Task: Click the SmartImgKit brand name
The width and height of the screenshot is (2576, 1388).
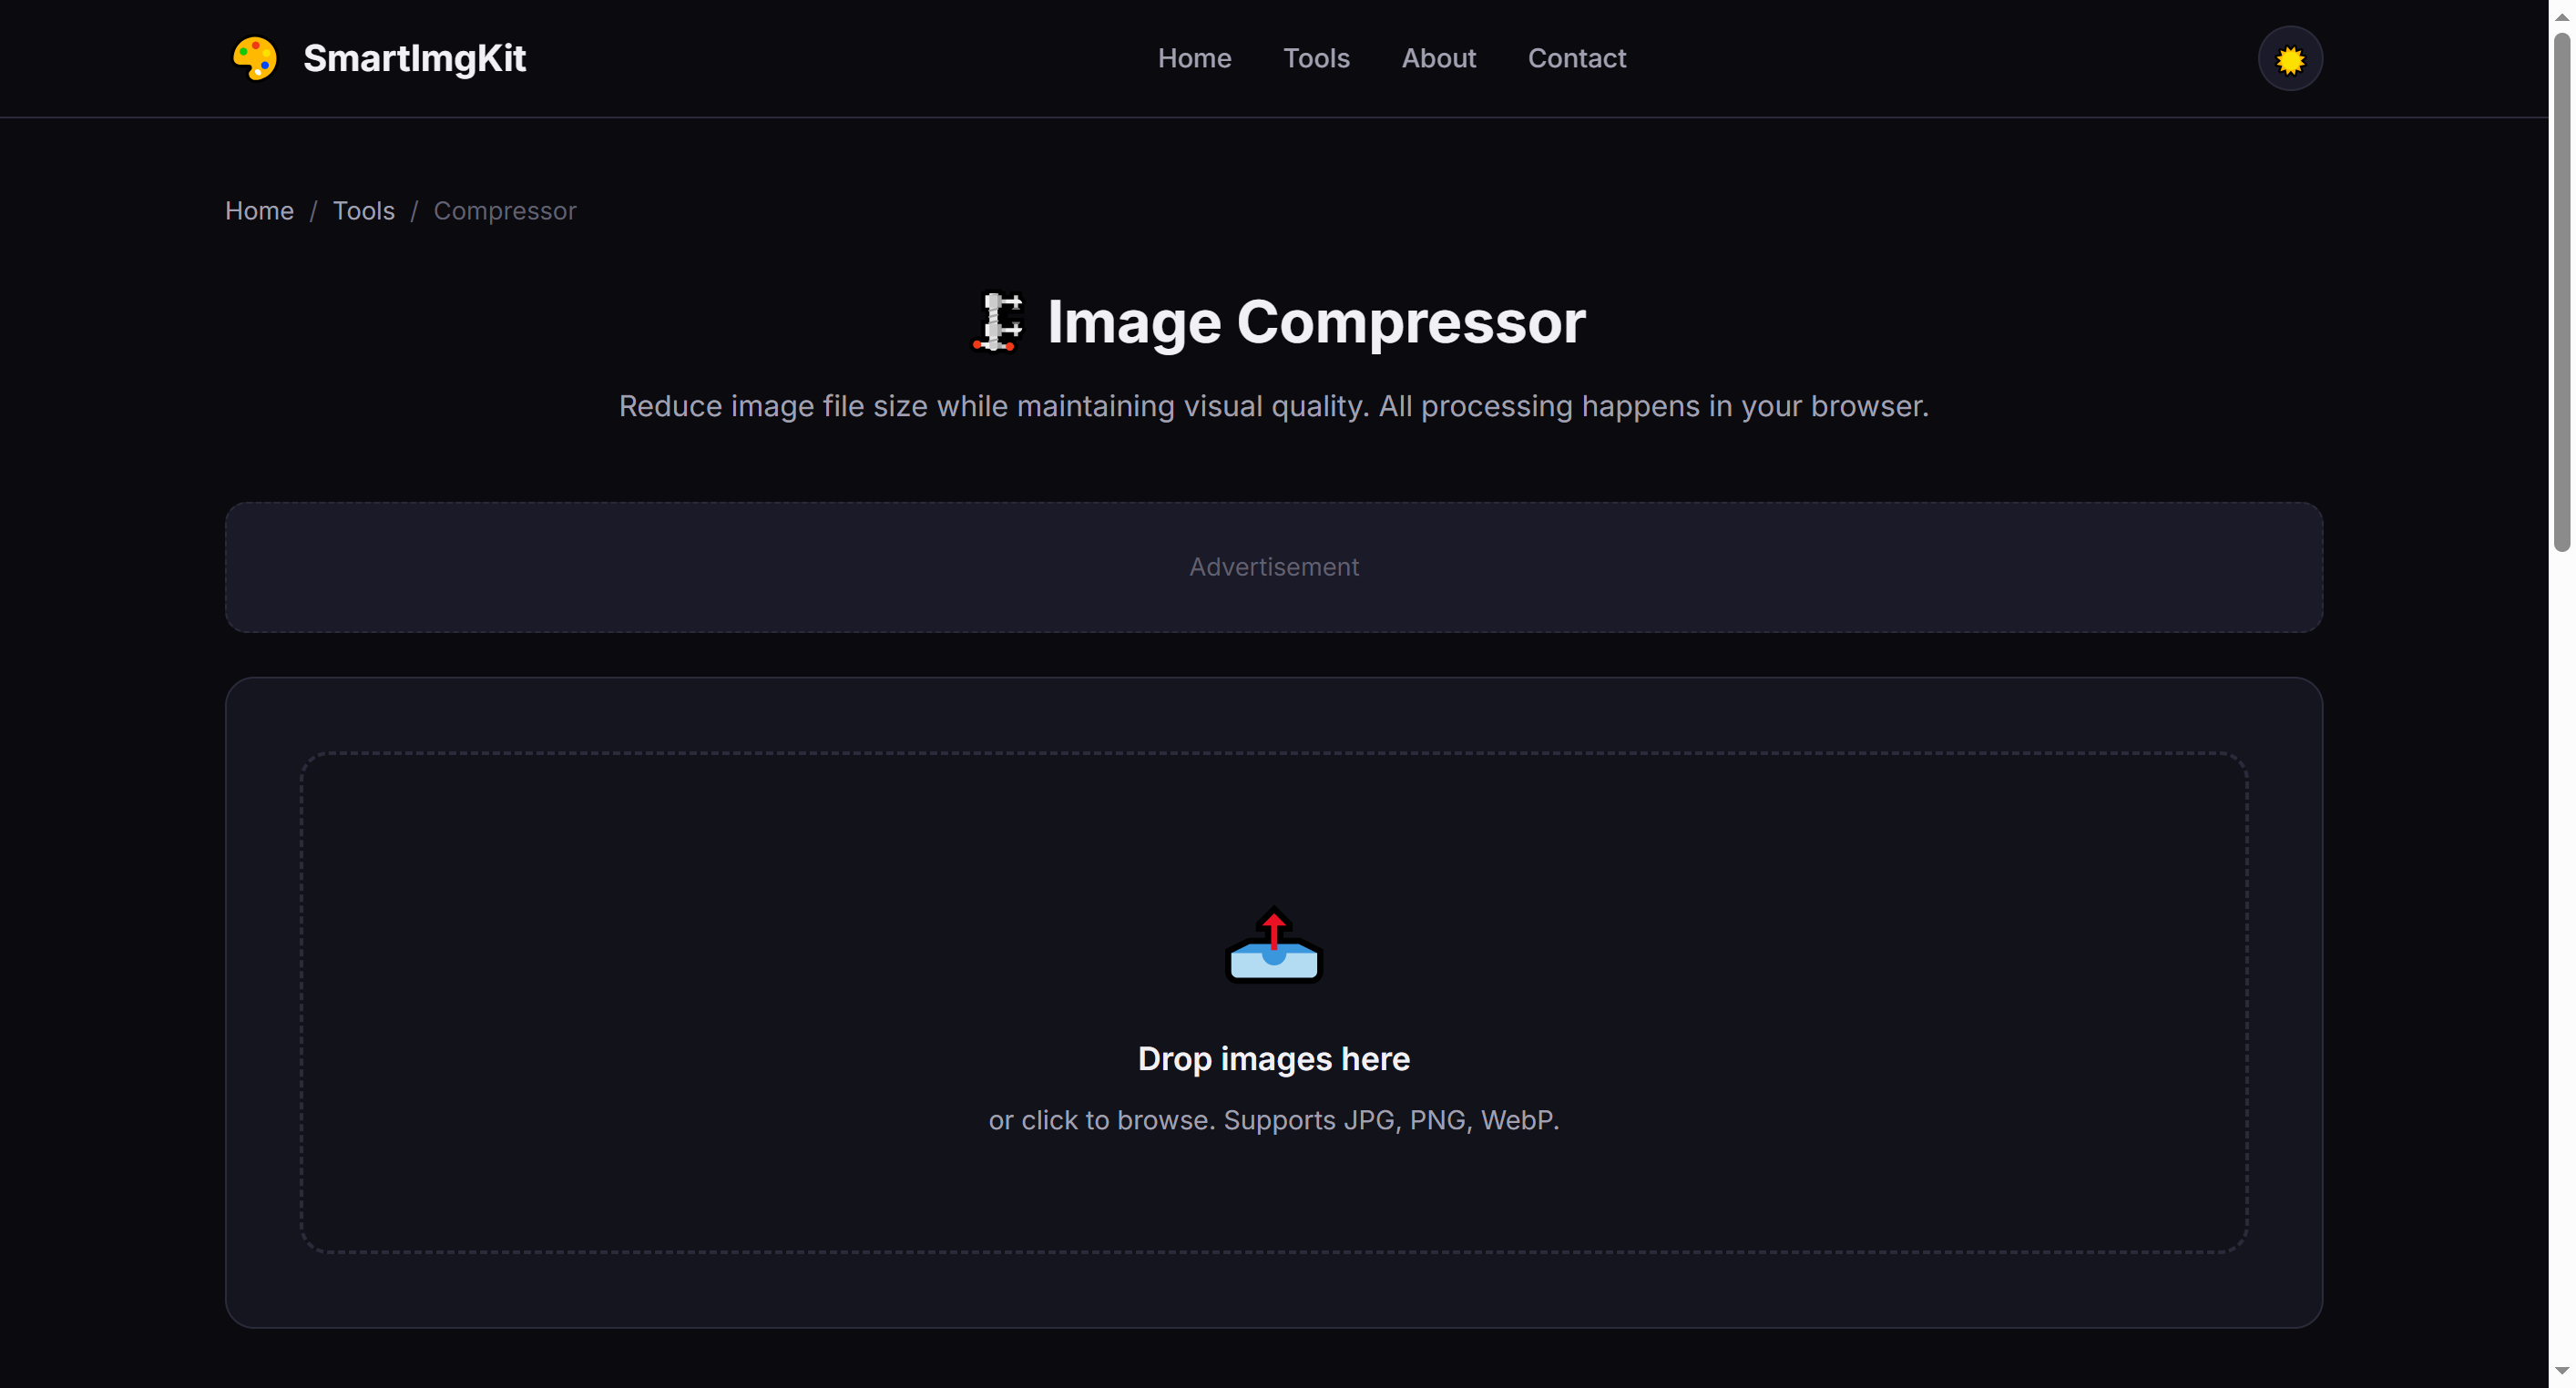Action: 414,58
